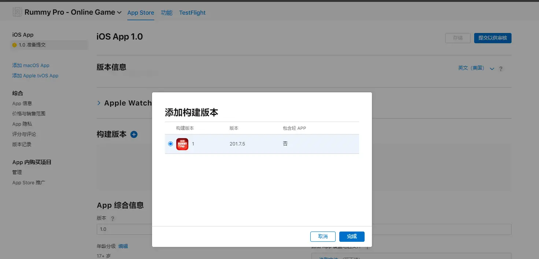
Task: Open 版本记录 in the sidebar
Action: (22, 144)
